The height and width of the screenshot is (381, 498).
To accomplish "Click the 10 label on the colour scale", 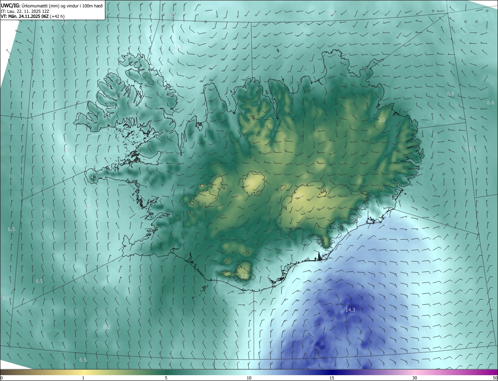I will pyautogui.click(x=249, y=378).
